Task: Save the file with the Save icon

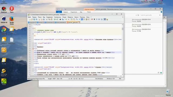Action: coord(34,19)
